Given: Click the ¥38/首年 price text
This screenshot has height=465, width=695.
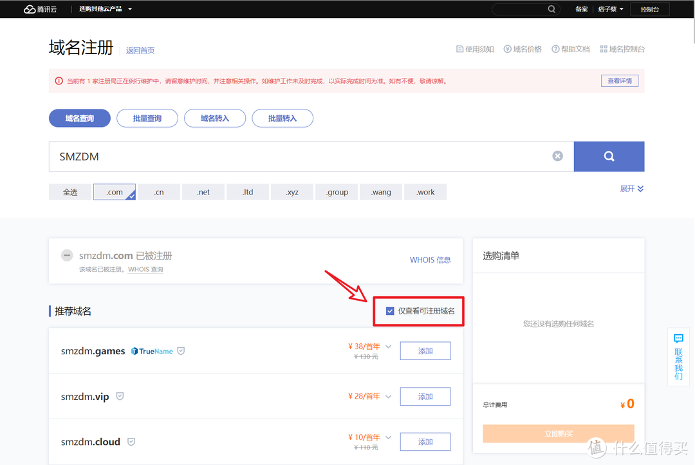Looking at the screenshot, I should point(364,346).
